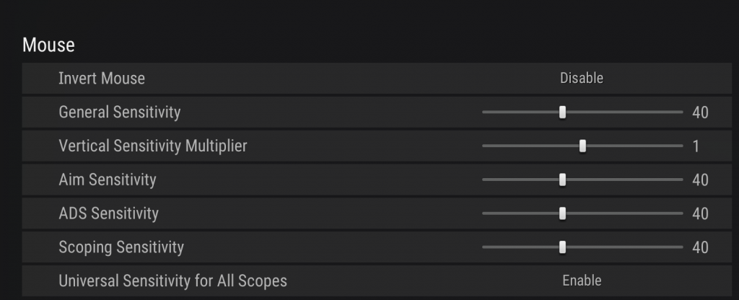Click the Aim Sensitivity setting label
Image resolution: width=739 pixels, height=300 pixels.
click(108, 180)
